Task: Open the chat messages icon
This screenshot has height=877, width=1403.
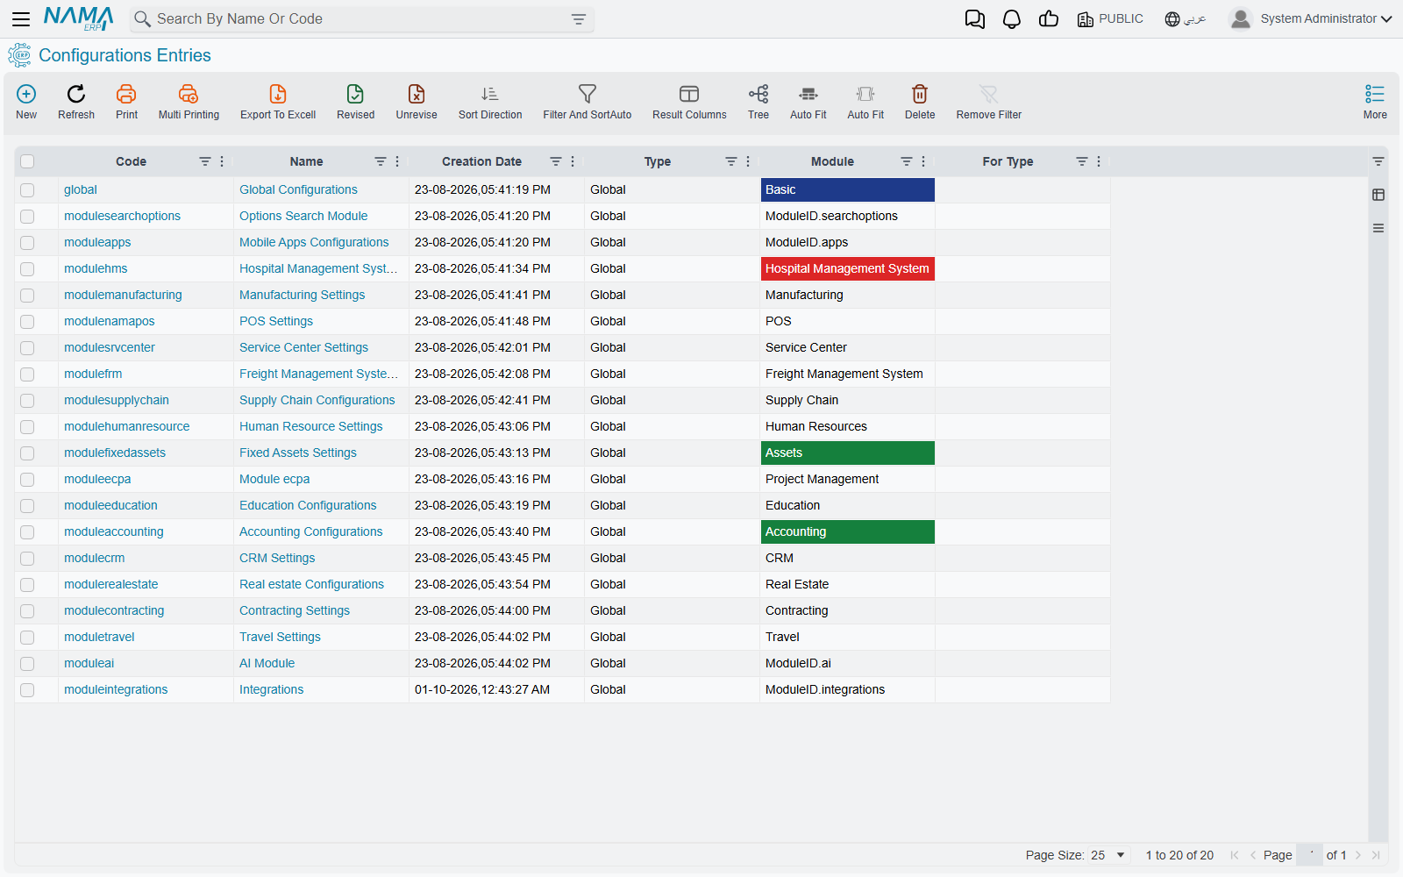Action: click(x=975, y=19)
